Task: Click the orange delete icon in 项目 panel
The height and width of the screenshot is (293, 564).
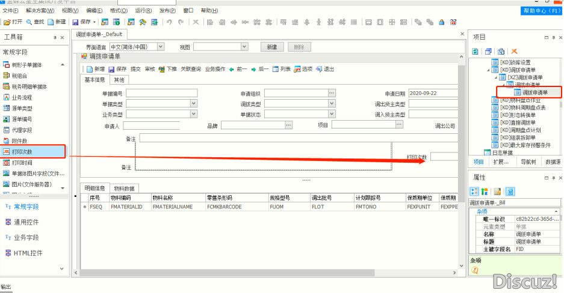Action: (514, 52)
